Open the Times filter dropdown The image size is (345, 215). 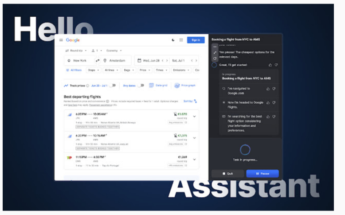pyautogui.click(x=161, y=70)
